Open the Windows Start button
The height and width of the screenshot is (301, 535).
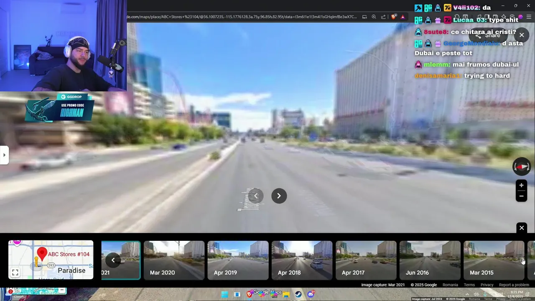point(224,294)
